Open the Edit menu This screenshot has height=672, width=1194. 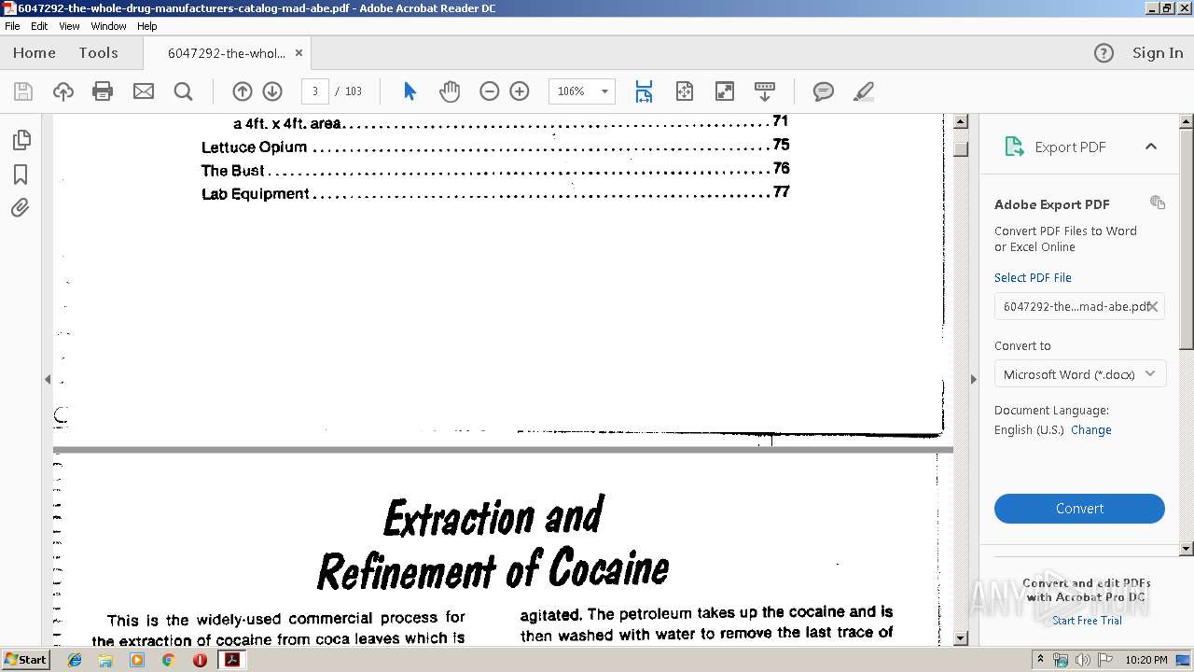click(x=39, y=26)
